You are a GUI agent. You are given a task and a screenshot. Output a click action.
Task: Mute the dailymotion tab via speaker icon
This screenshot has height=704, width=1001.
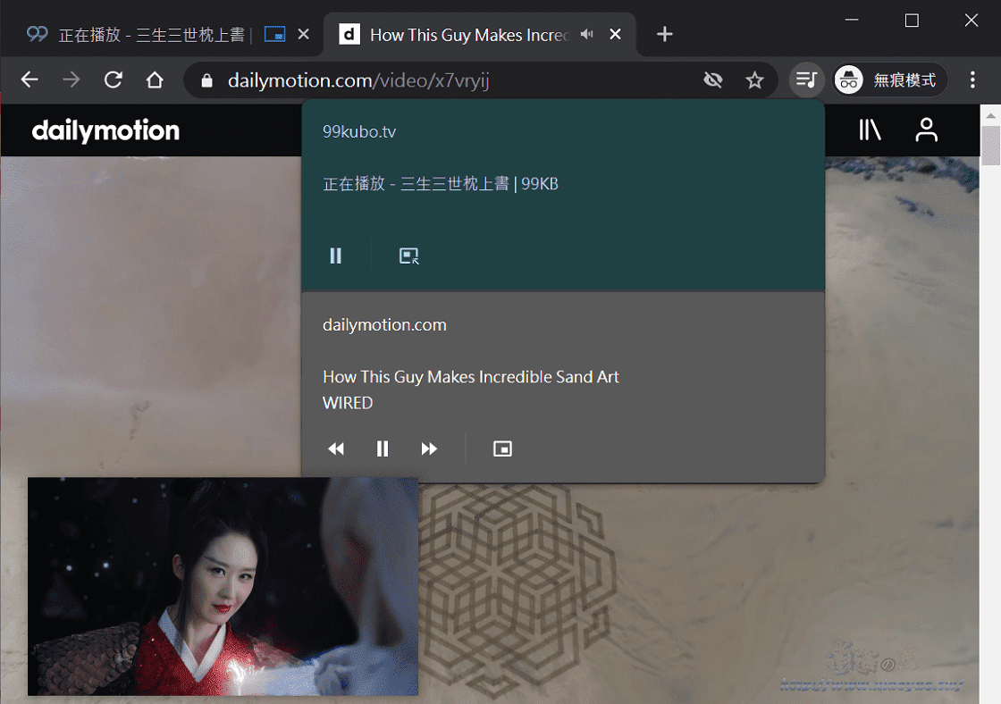(x=586, y=34)
